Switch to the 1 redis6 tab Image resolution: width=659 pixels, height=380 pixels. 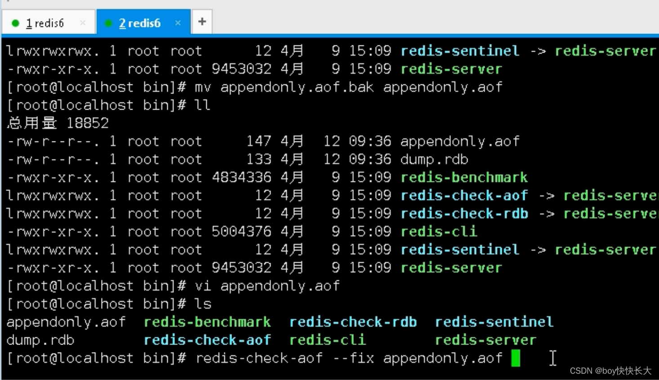[49, 22]
